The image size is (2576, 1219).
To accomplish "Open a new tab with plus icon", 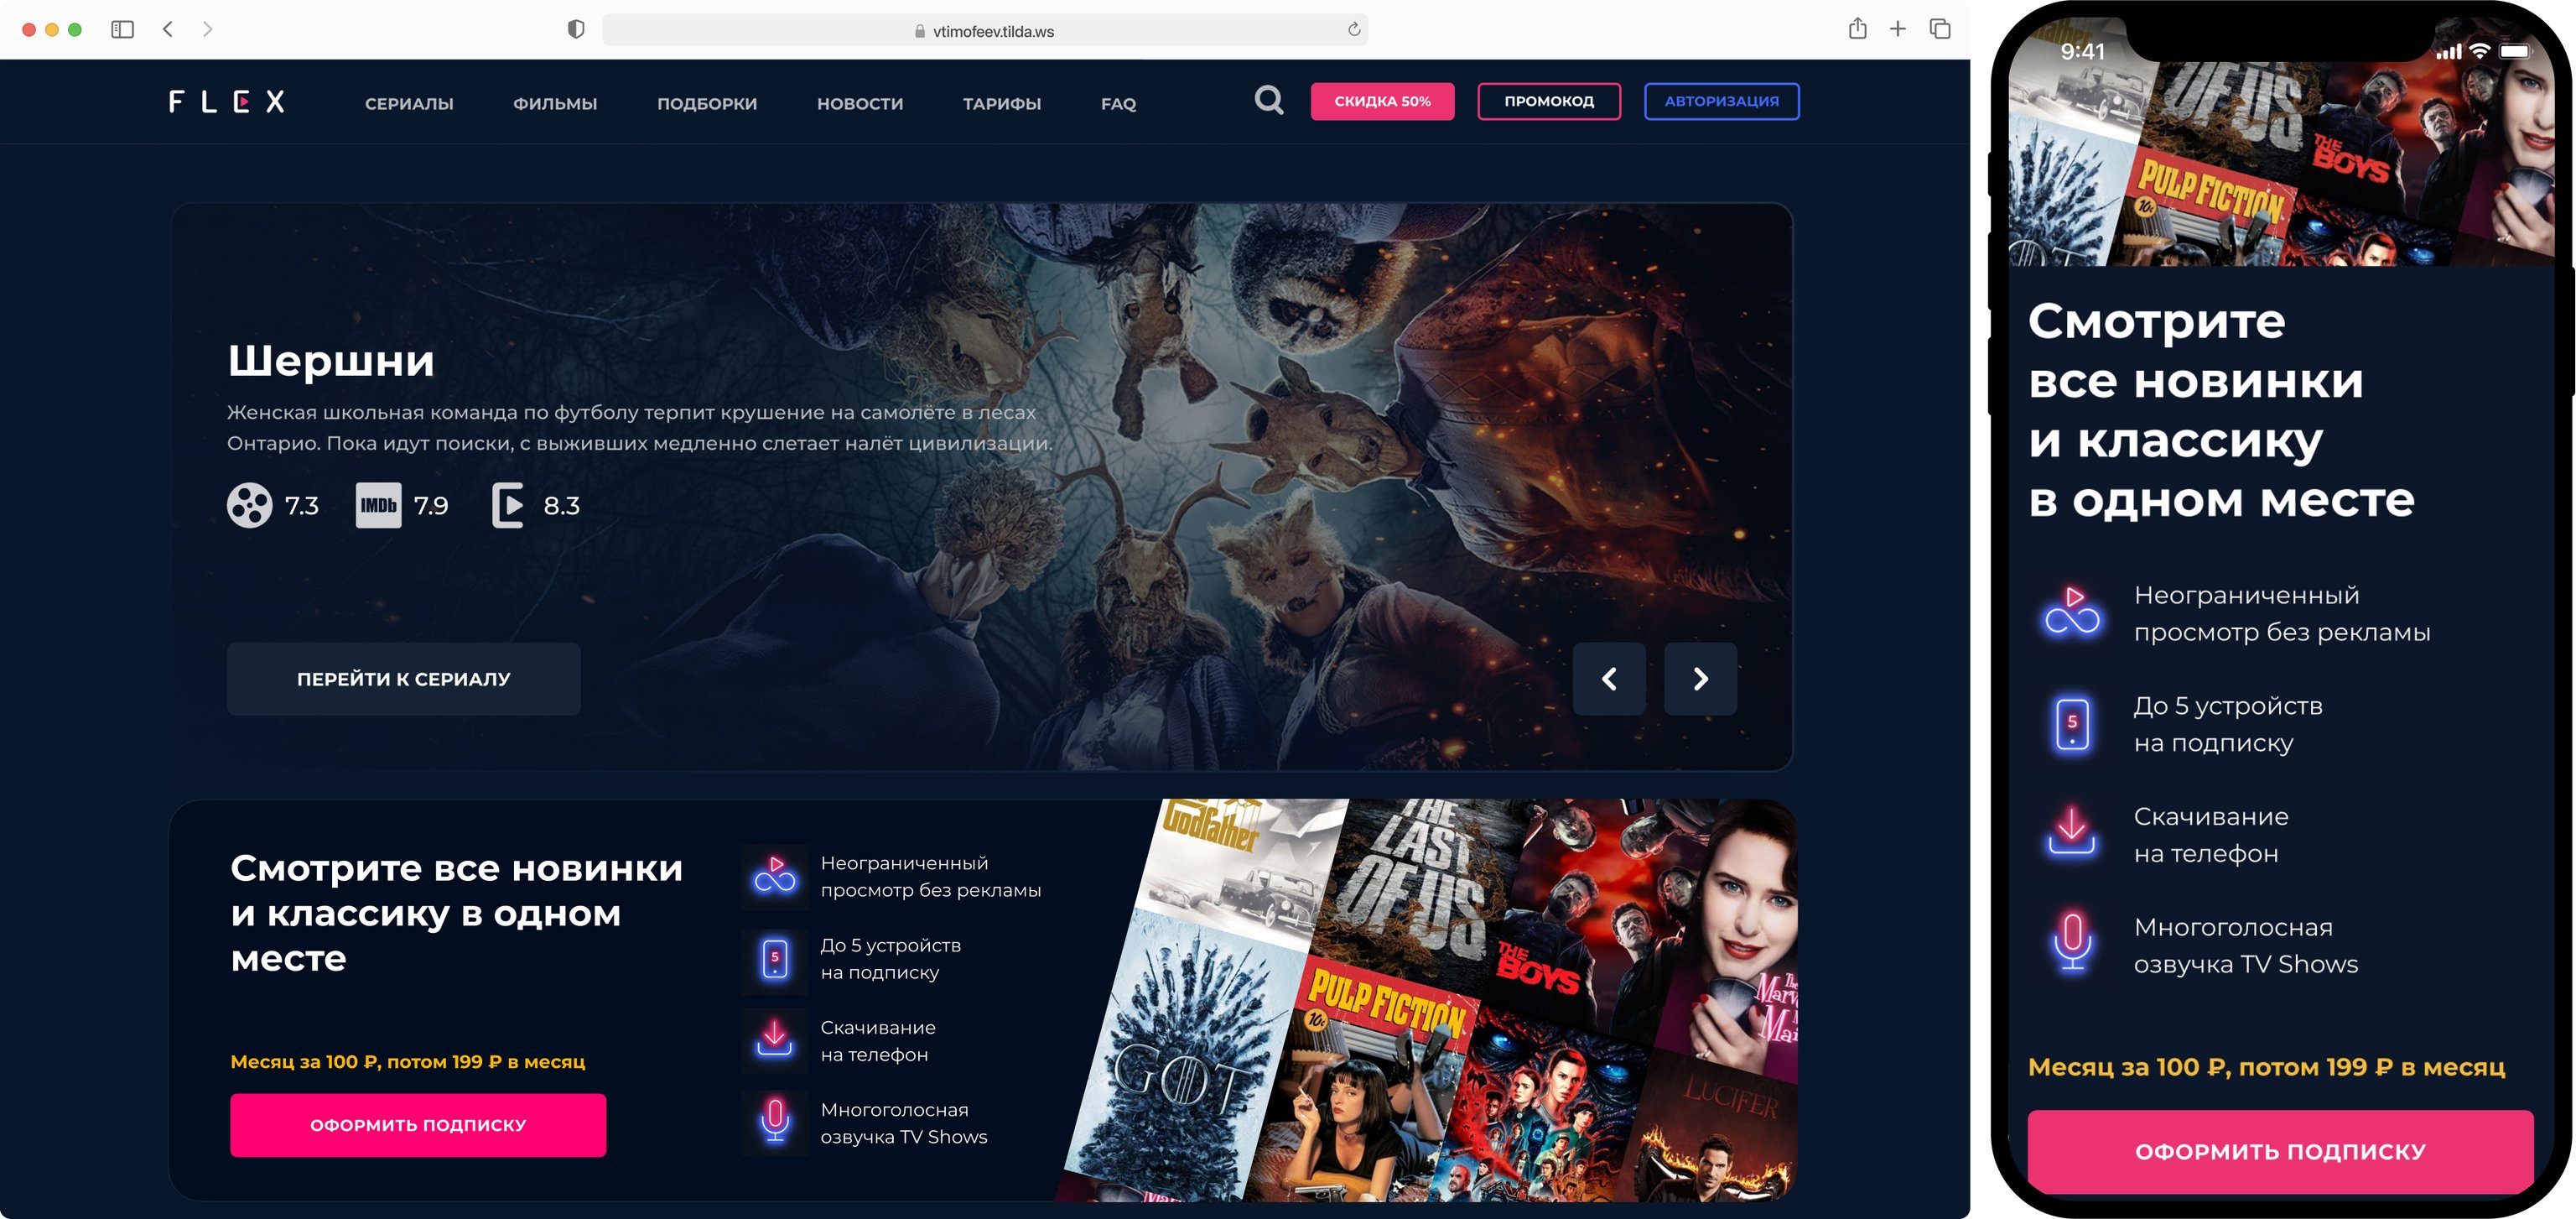I will [1897, 29].
